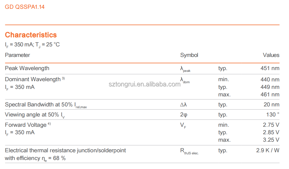This screenshot has height=169, width=289.
Task: Select the Peak Wavelength row label
Action: pyautogui.click(x=27, y=68)
